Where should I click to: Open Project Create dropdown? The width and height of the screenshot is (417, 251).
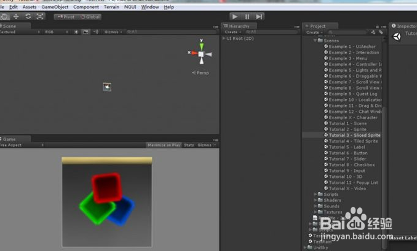coord(314,32)
